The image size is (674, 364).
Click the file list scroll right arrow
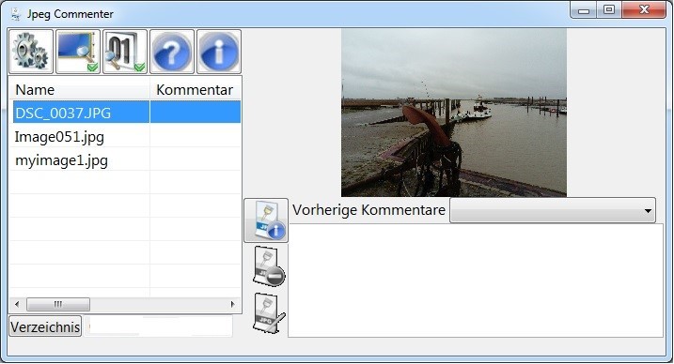233,304
